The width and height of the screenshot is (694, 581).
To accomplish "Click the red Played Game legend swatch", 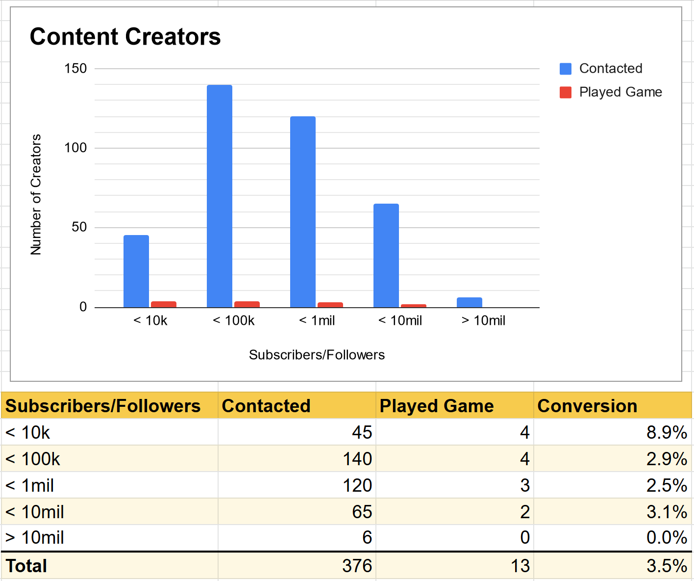I will coord(566,92).
